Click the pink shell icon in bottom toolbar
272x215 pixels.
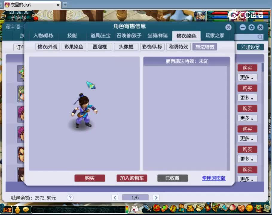coord(241,208)
